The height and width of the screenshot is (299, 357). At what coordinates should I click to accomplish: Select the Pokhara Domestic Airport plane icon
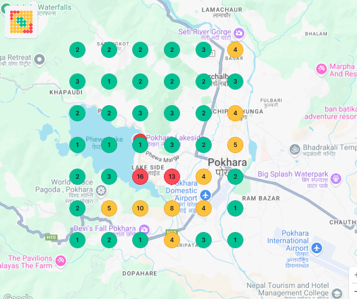pos(205,195)
